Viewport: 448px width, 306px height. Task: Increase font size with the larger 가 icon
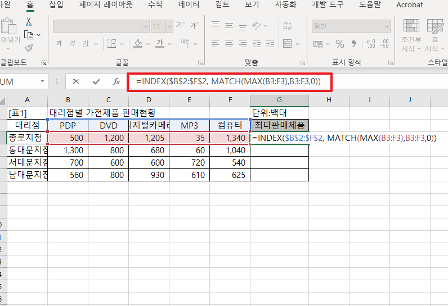180,26
